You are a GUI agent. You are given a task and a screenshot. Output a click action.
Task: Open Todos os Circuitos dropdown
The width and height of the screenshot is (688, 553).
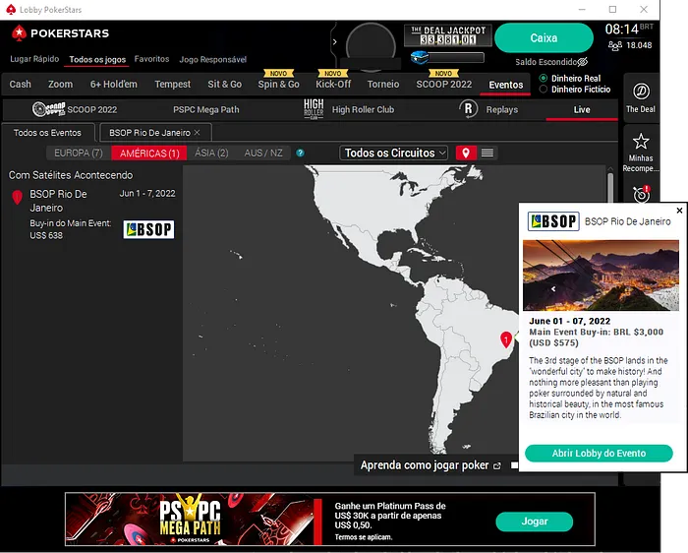pos(393,153)
